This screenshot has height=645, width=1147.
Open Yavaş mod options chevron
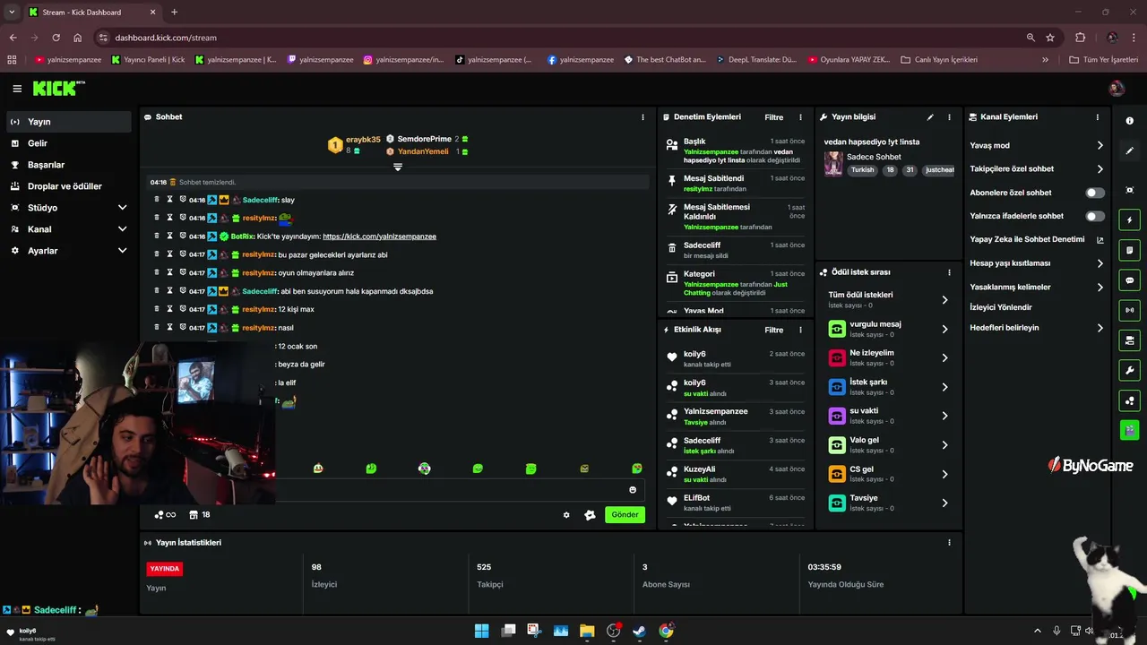tap(1100, 145)
